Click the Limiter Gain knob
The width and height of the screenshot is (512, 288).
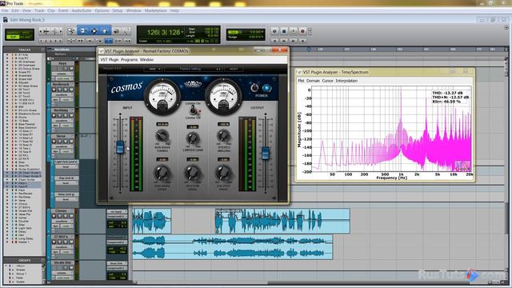[193, 138]
